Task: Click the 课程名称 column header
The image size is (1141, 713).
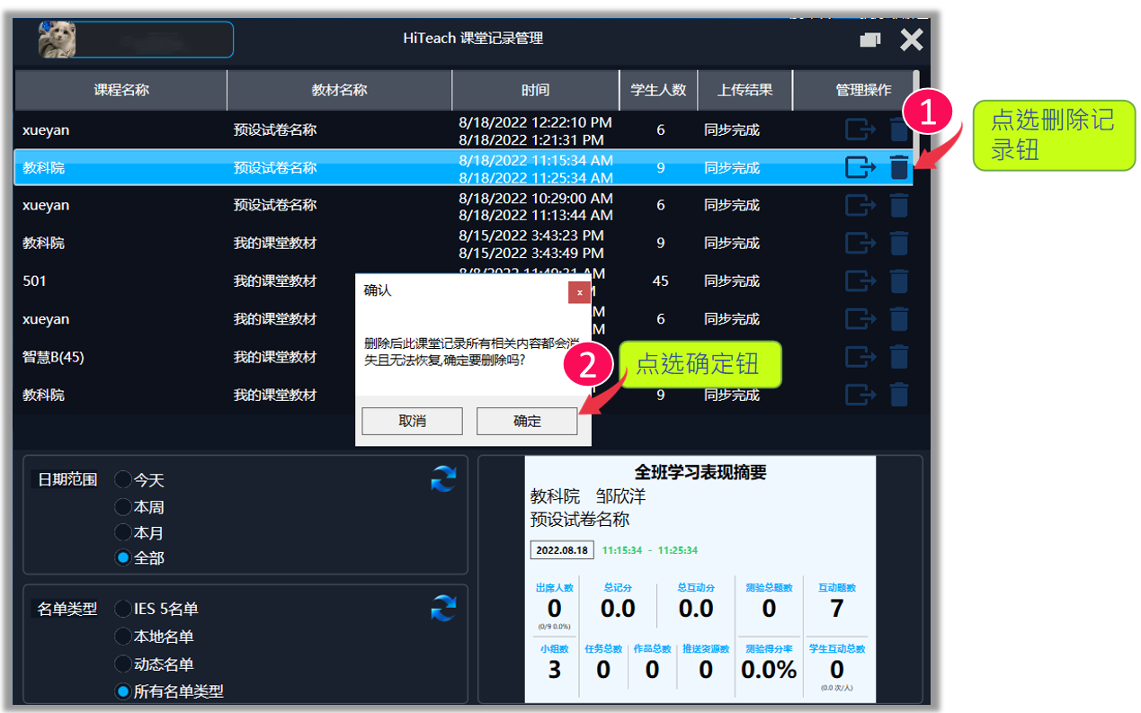Action: coord(121,90)
